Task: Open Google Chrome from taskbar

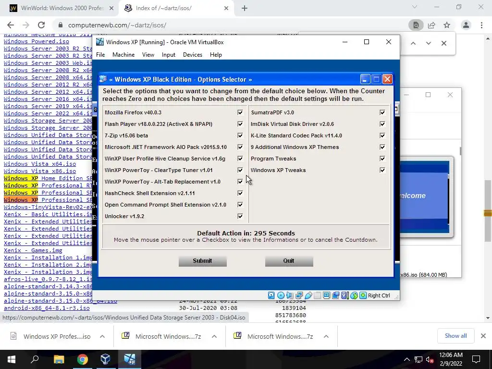Action: tap(82, 359)
